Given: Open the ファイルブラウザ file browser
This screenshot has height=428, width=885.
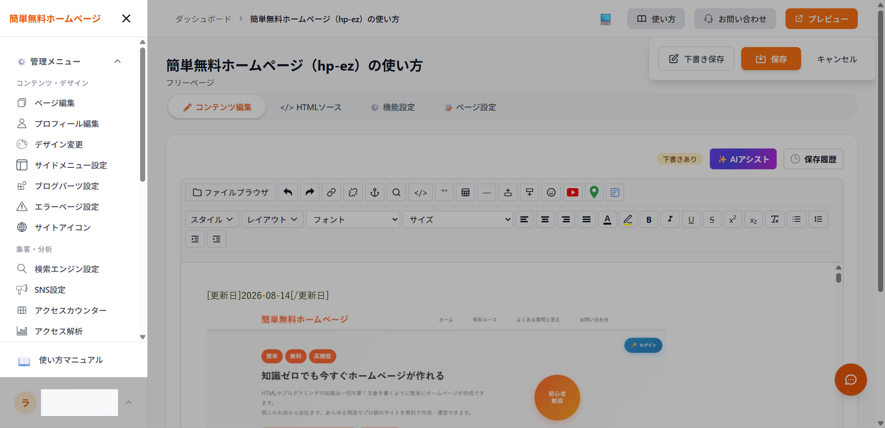Looking at the screenshot, I should point(230,192).
